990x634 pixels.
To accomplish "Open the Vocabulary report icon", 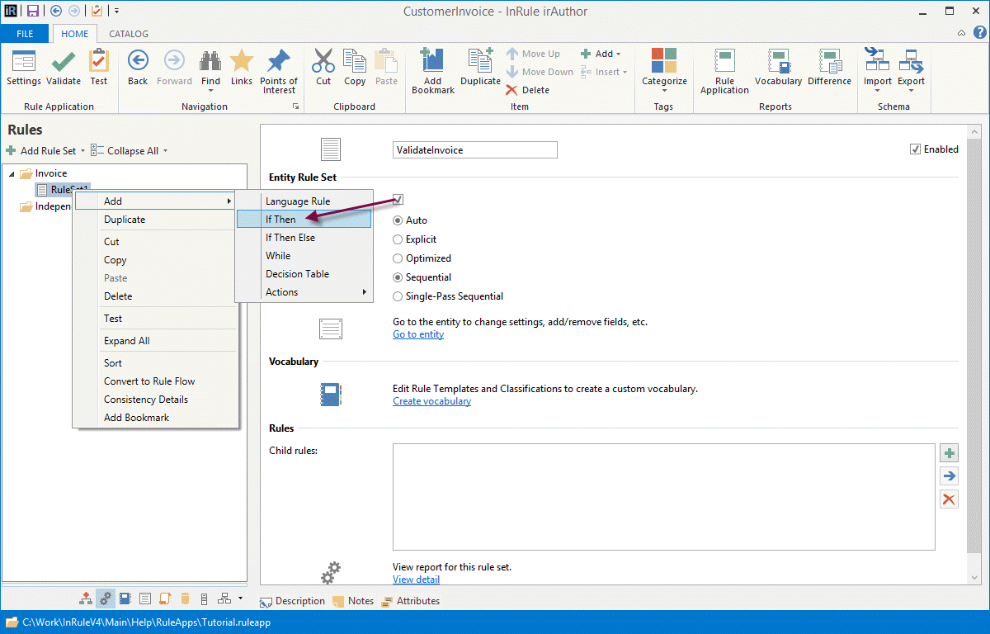I will pyautogui.click(x=778, y=62).
